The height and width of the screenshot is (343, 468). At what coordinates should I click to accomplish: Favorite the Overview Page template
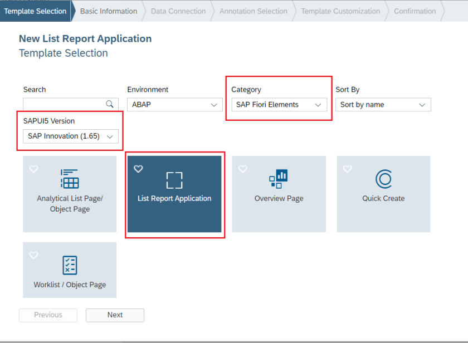(x=243, y=169)
